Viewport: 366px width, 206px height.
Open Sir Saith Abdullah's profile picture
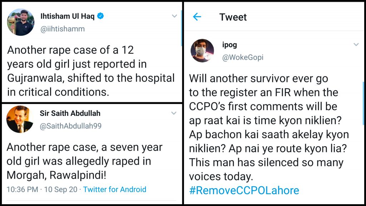(20, 119)
